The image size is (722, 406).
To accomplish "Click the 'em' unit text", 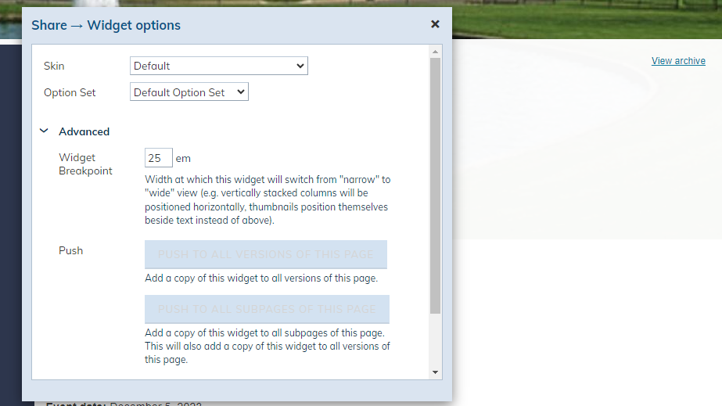I will coord(183,158).
